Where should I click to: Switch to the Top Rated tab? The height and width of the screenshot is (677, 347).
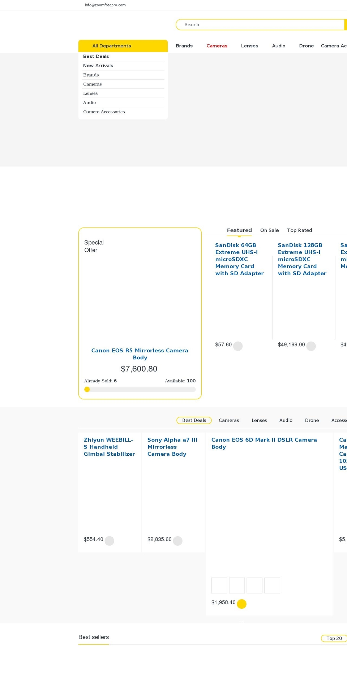[299, 230]
